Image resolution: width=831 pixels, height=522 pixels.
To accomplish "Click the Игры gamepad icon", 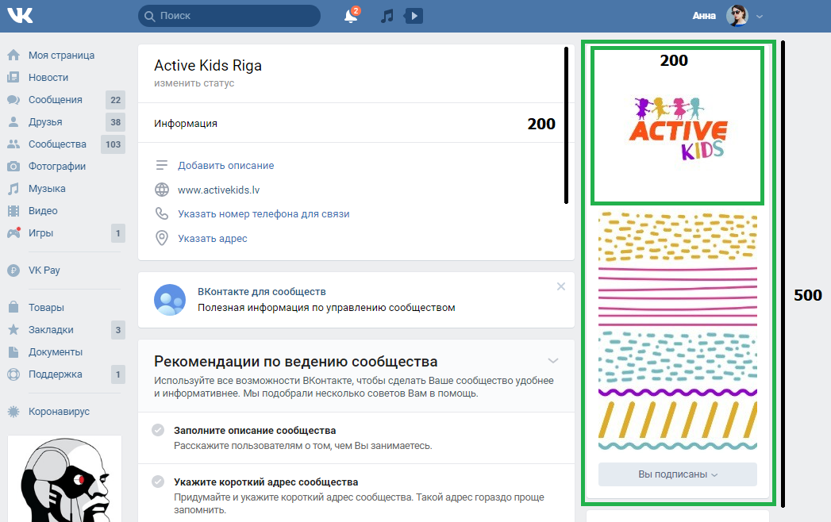I will [x=13, y=233].
